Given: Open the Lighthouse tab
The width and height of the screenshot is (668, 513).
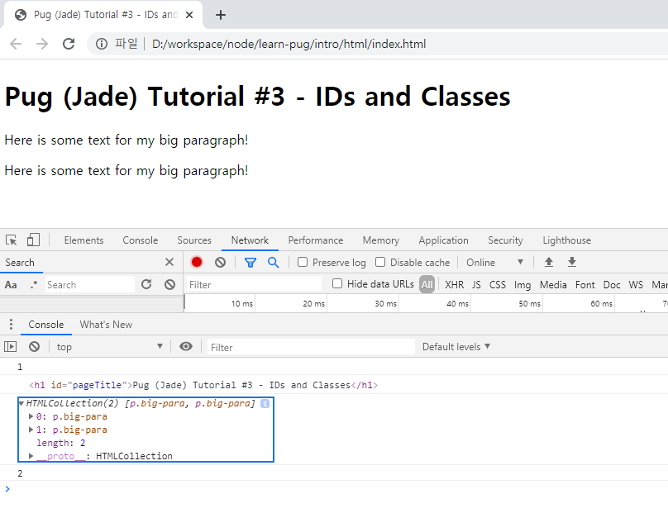Looking at the screenshot, I should click(566, 240).
